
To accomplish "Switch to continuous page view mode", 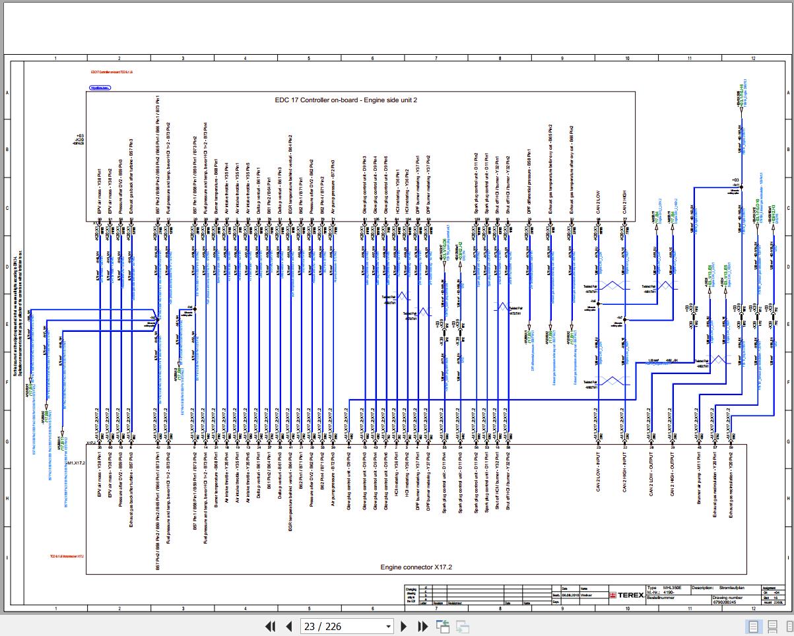I will tap(772, 626).
